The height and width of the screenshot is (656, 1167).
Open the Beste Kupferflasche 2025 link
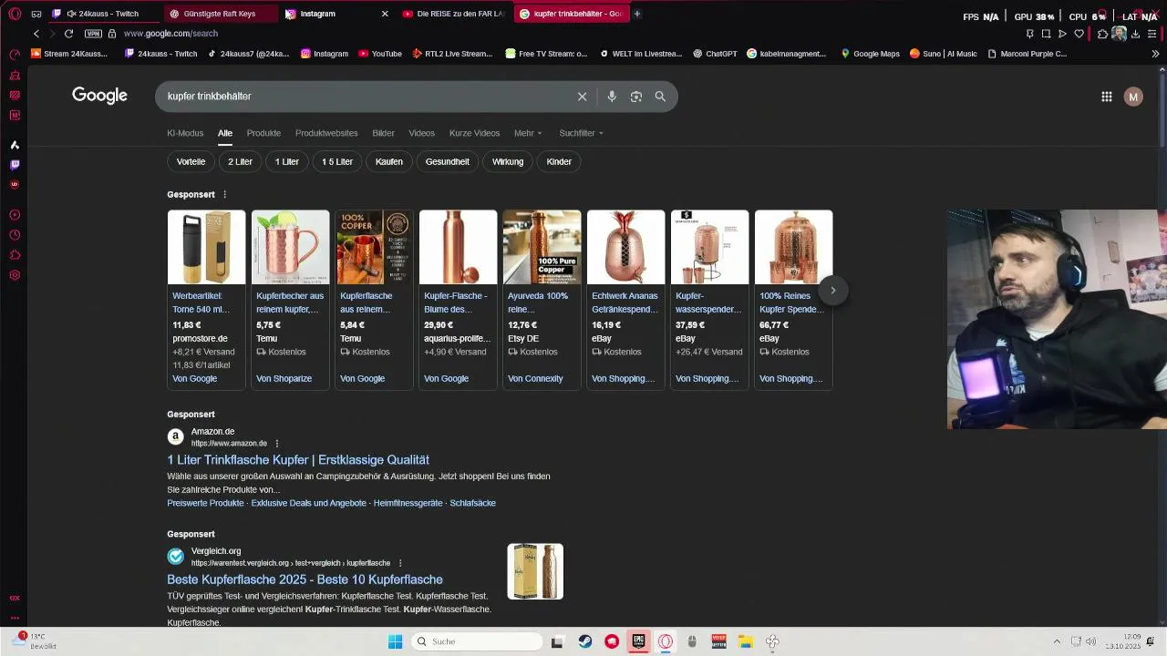[305, 579]
